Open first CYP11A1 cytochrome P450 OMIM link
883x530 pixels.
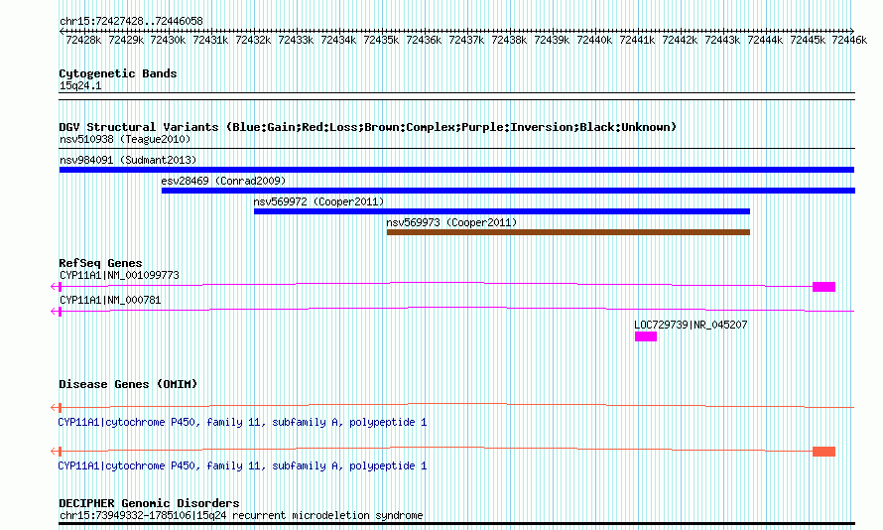click(x=243, y=422)
